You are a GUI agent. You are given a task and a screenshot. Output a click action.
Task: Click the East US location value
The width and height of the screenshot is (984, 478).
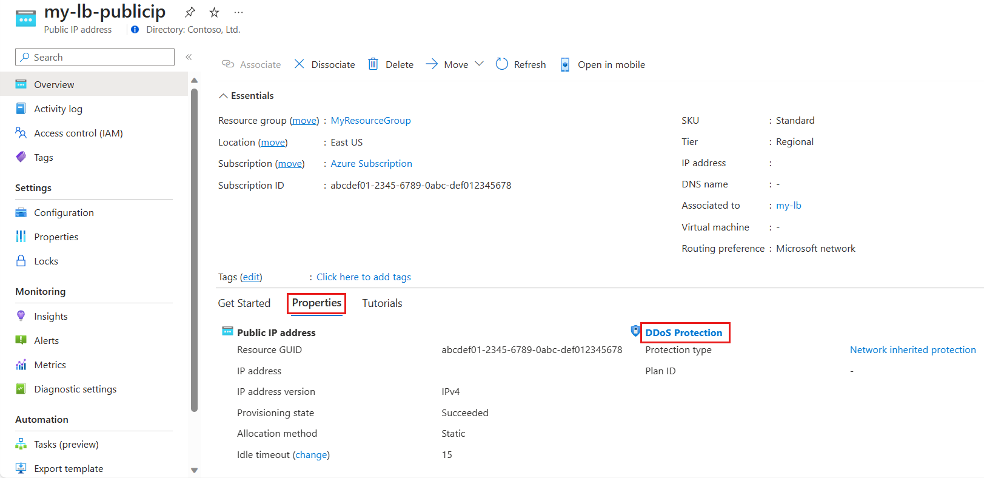(347, 143)
